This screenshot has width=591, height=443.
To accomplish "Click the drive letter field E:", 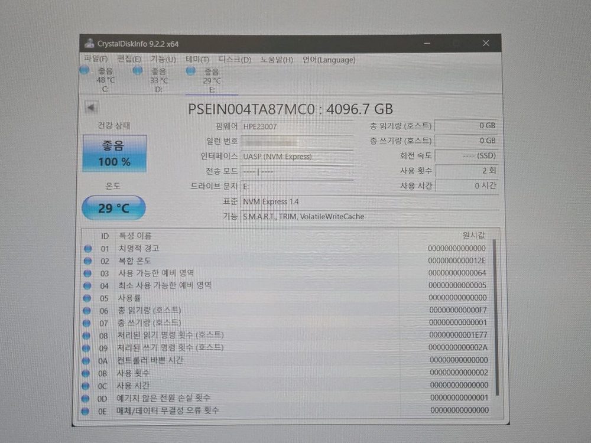I will click(x=297, y=187).
